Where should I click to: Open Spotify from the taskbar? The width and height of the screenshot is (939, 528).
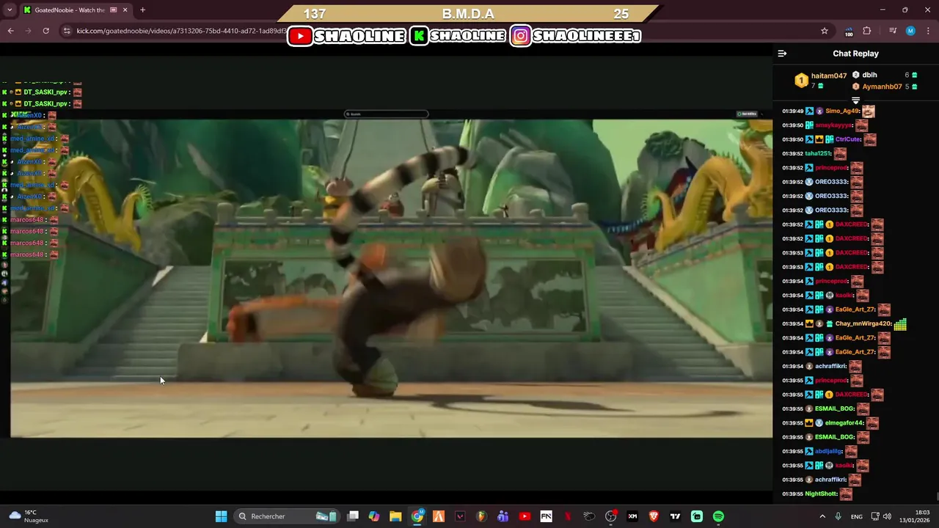click(x=718, y=516)
